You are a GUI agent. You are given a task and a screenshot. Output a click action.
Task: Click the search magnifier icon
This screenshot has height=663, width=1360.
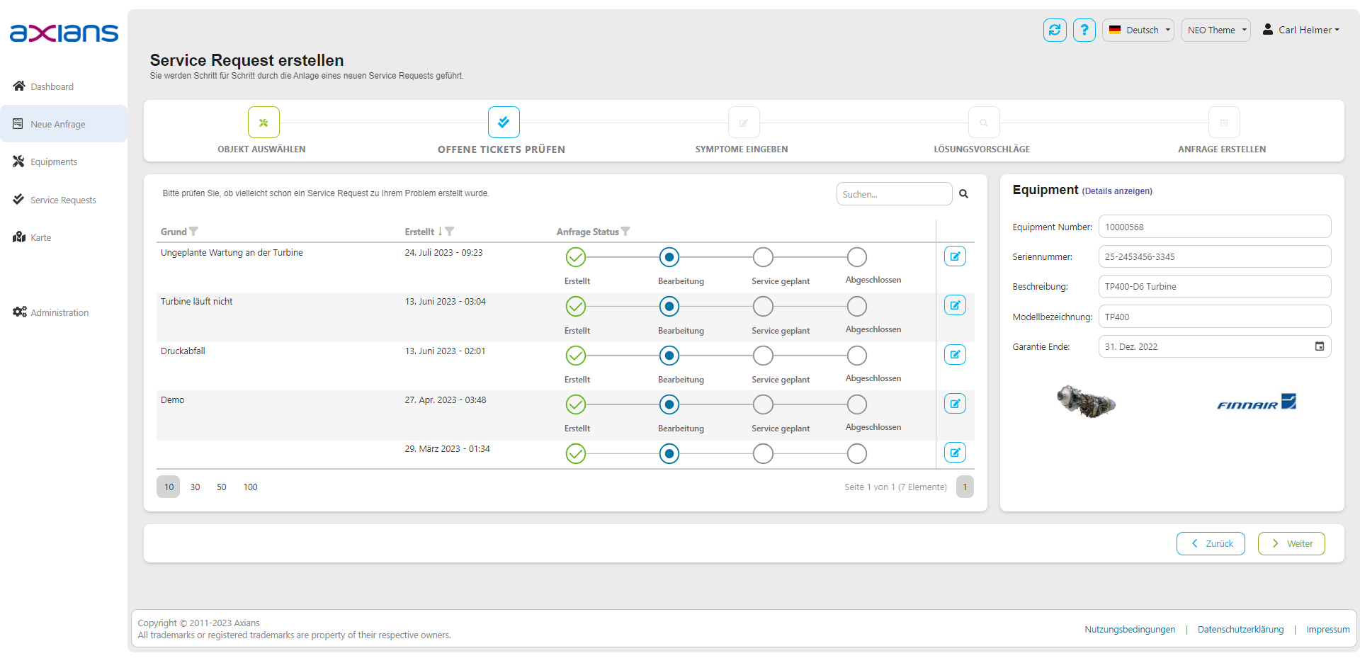point(964,193)
